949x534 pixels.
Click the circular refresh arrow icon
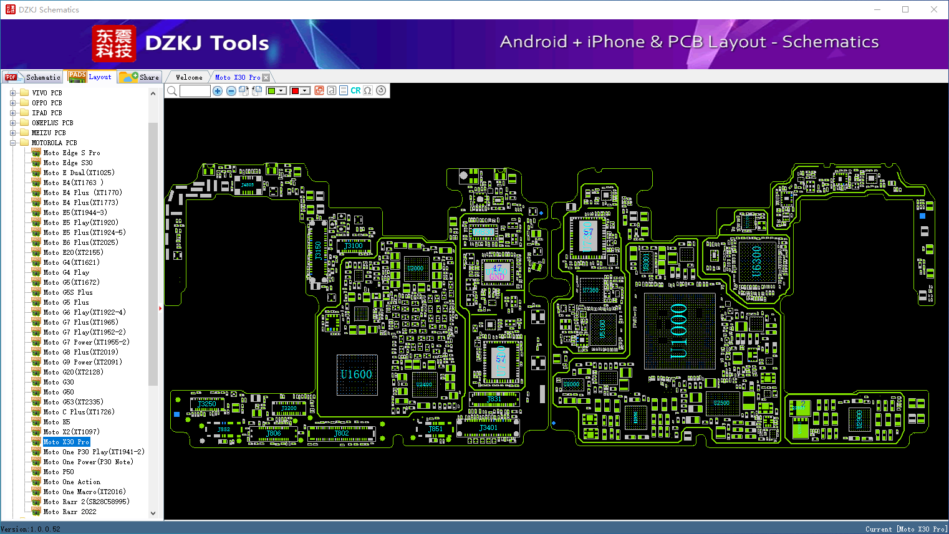tap(381, 90)
